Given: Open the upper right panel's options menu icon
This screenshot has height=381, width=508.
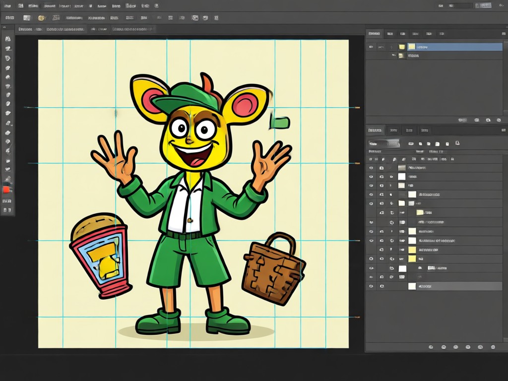Looking at the screenshot, I should coord(504,33).
